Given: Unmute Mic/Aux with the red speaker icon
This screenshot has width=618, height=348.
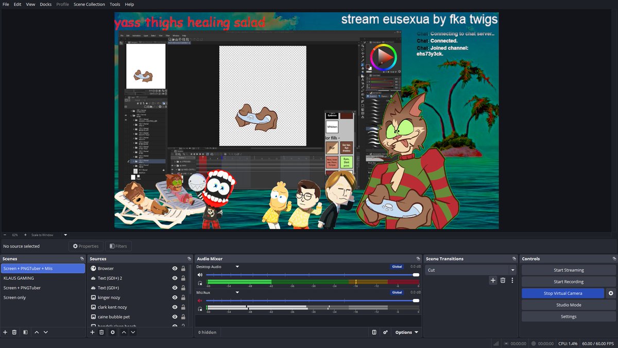Looking at the screenshot, I should 200,301.
